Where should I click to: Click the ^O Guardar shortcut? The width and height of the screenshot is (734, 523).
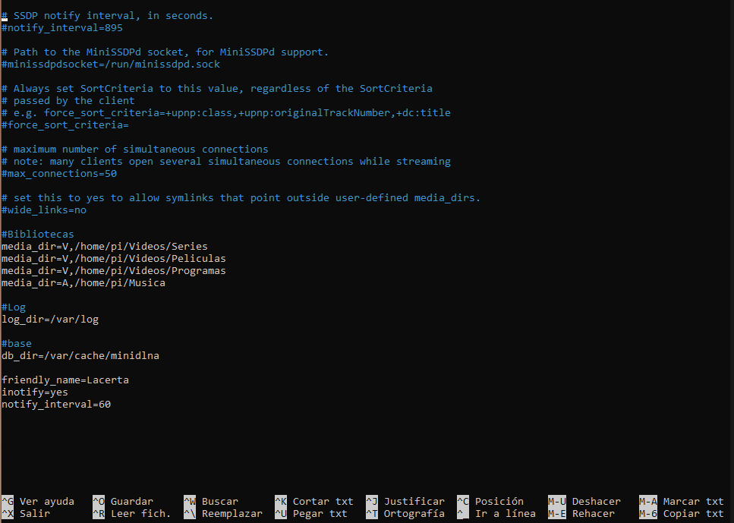click(x=123, y=502)
